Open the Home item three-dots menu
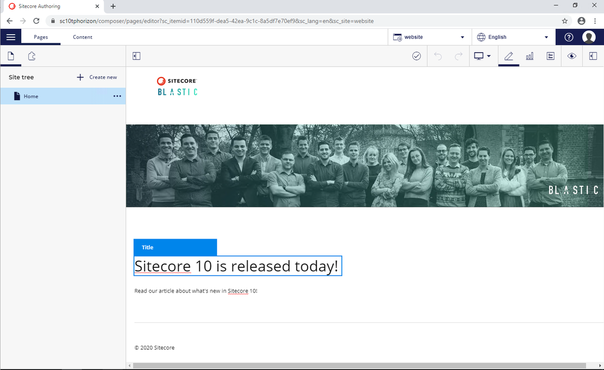The height and width of the screenshot is (370, 604). [117, 96]
